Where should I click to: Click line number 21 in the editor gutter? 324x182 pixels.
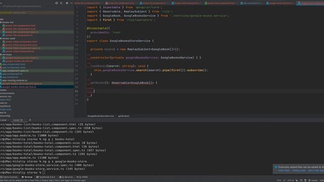click(76, 91)
